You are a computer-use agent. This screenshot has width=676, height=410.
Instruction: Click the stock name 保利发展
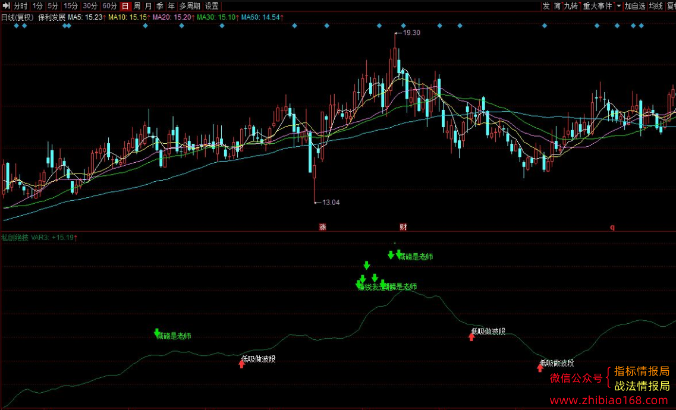(52, 18)
